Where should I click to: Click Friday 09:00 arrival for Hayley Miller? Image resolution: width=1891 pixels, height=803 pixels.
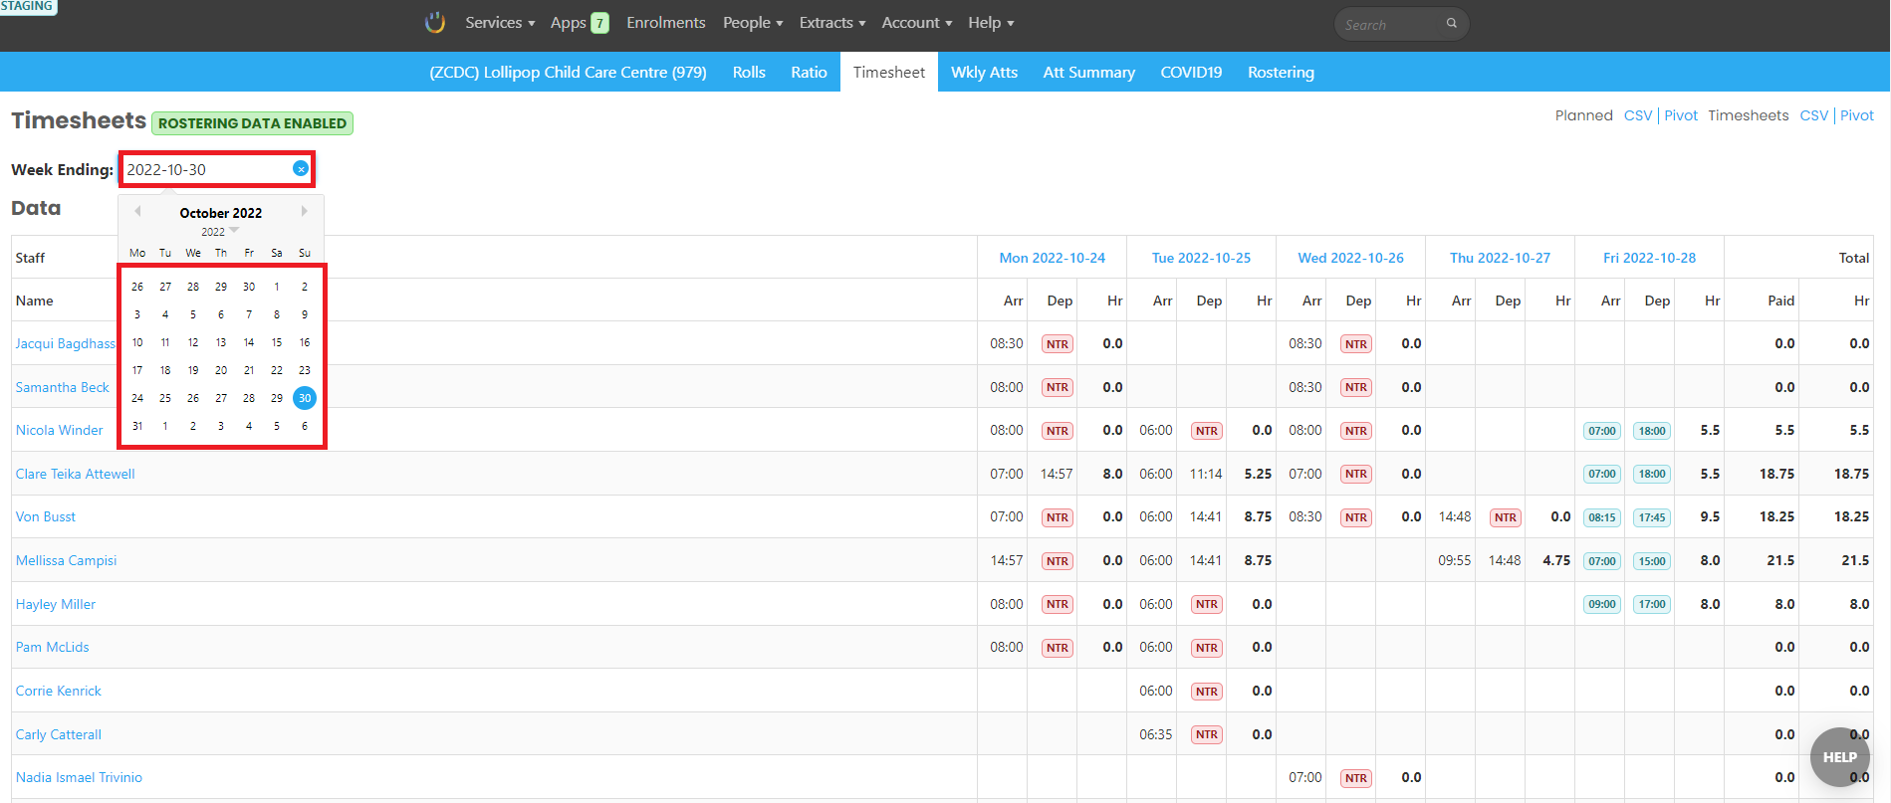pos(1602,604)
